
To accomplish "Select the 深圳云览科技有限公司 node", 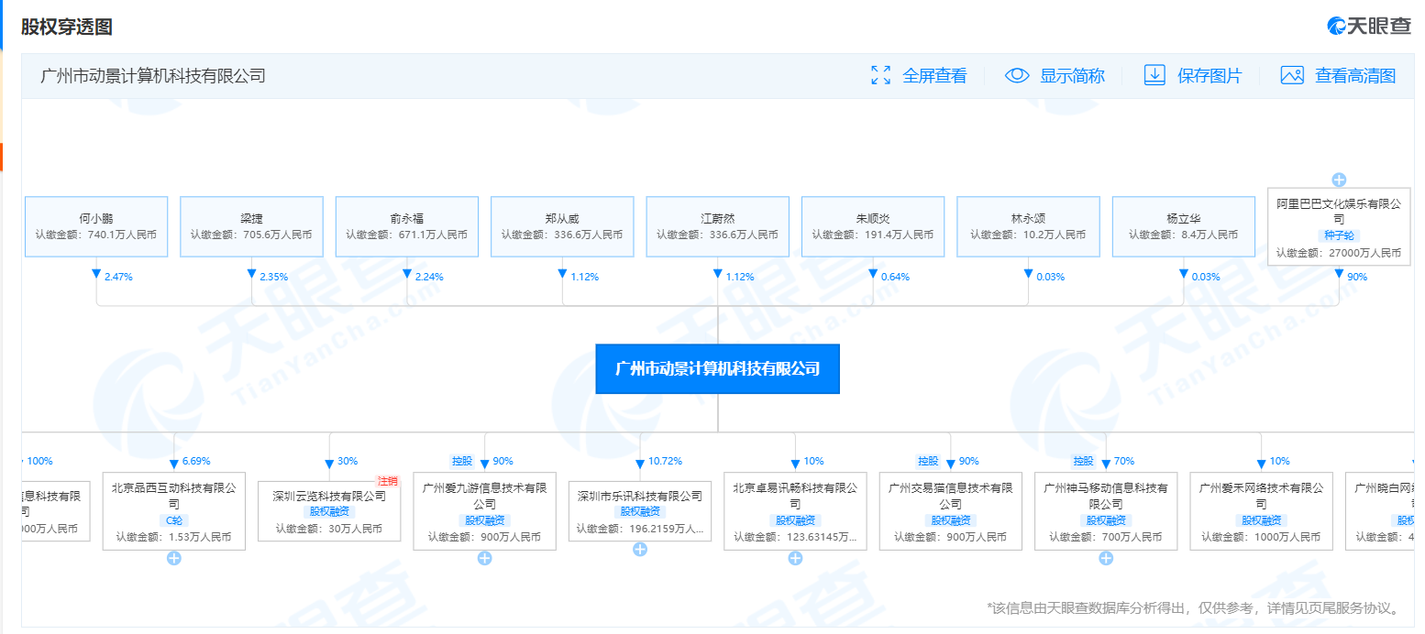I will coord(329,511).
